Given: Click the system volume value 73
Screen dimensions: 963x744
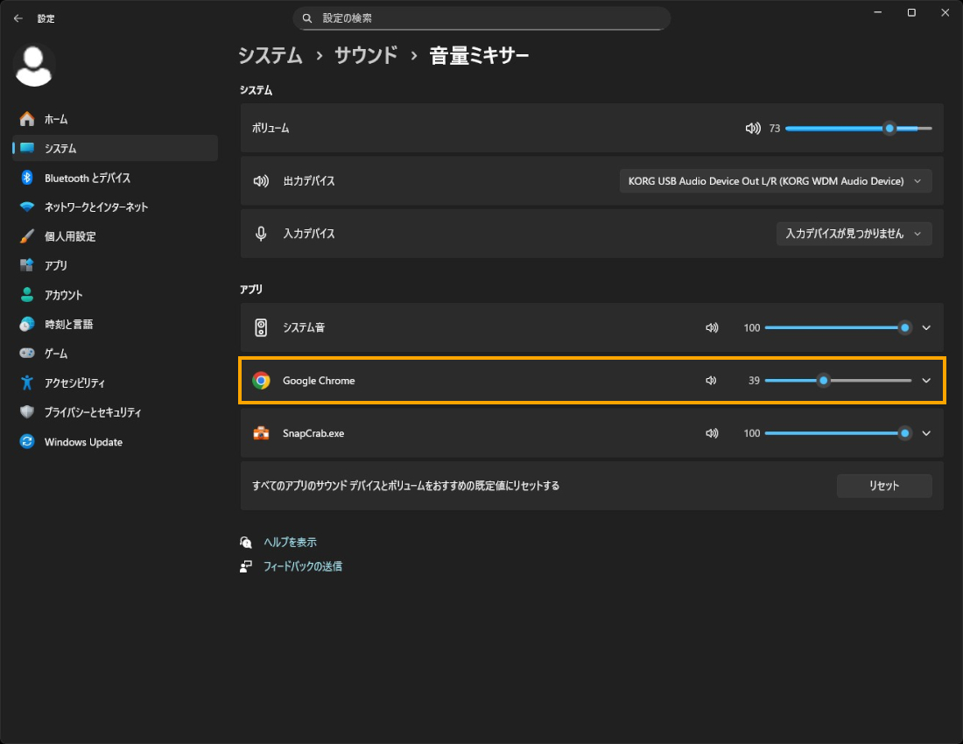Looking at the screenshot, I should (x=775, y=129).
